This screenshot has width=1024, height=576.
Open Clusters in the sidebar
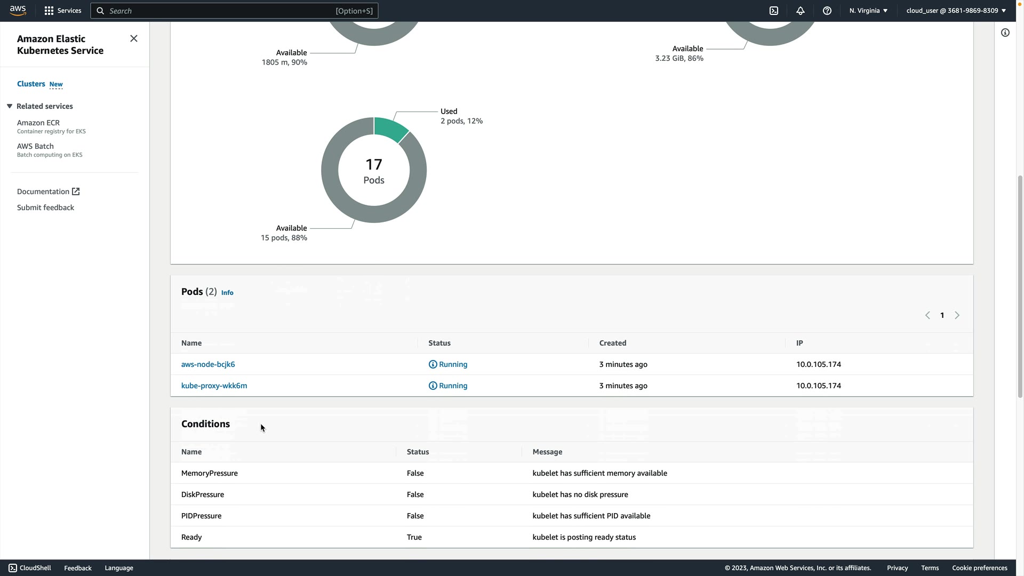pyautogui.click(x=31, y=84)
